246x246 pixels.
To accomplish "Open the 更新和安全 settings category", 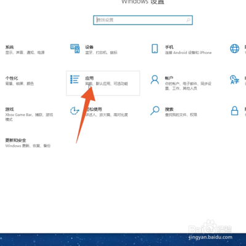I will click(28, 143).
